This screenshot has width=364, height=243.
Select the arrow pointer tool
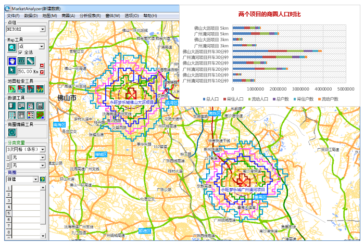[12, 70]
